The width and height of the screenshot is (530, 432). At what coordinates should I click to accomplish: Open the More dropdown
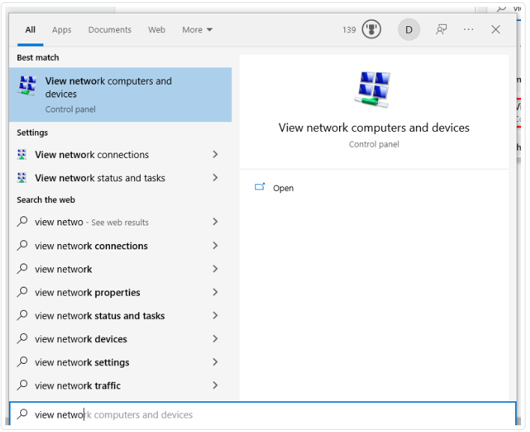[x=197, y=30]
